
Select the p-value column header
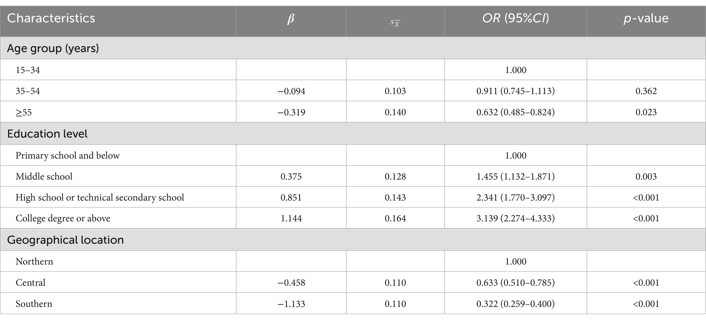click(x=646, y=18)
